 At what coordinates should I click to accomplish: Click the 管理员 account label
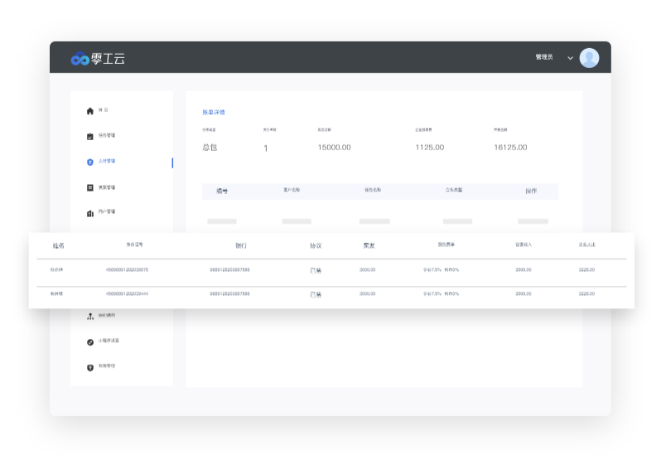click(543, 57)
